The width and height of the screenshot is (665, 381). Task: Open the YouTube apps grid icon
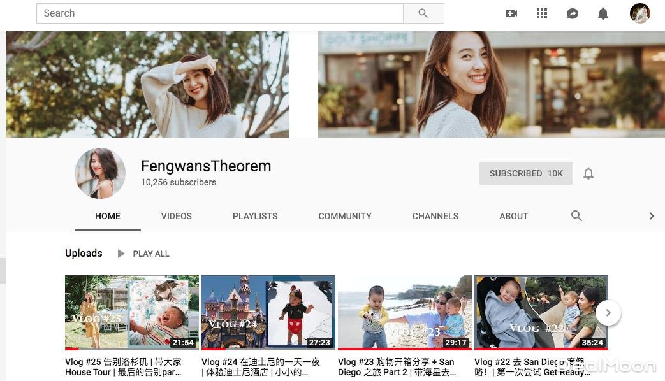(x=542, y=13)
